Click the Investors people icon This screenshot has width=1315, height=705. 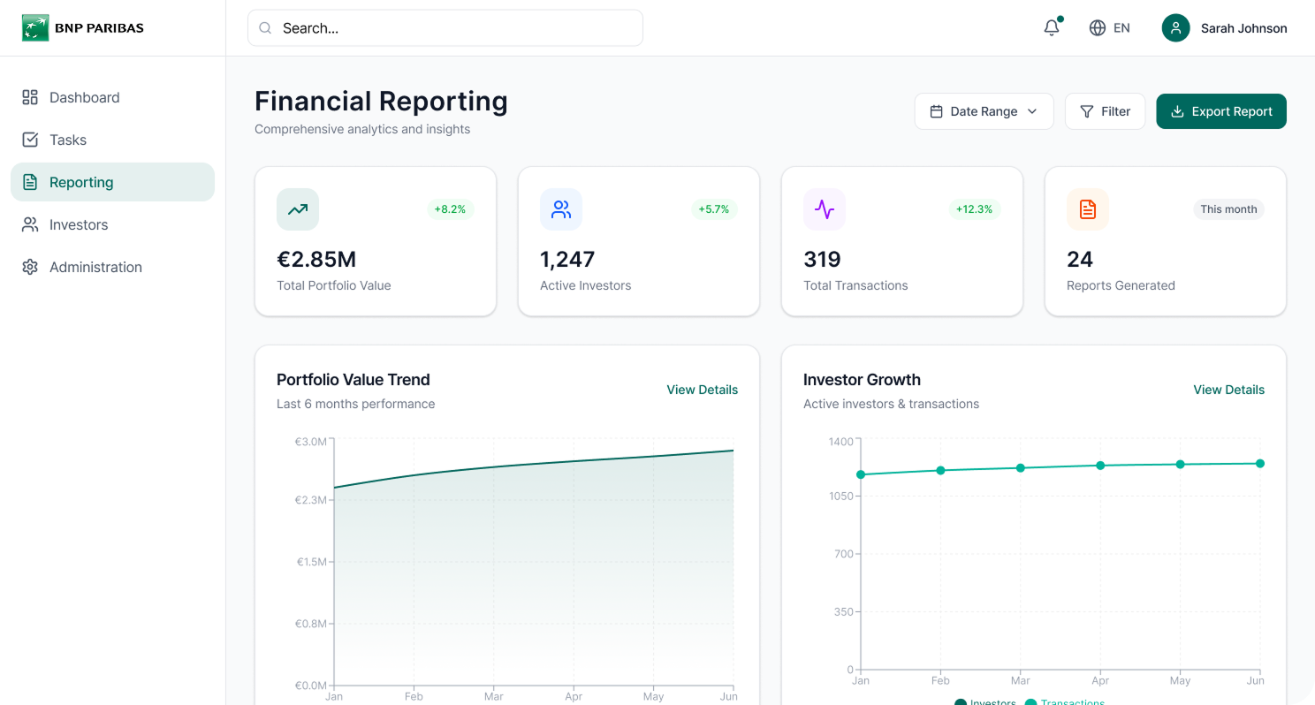(x=29, y=224)
